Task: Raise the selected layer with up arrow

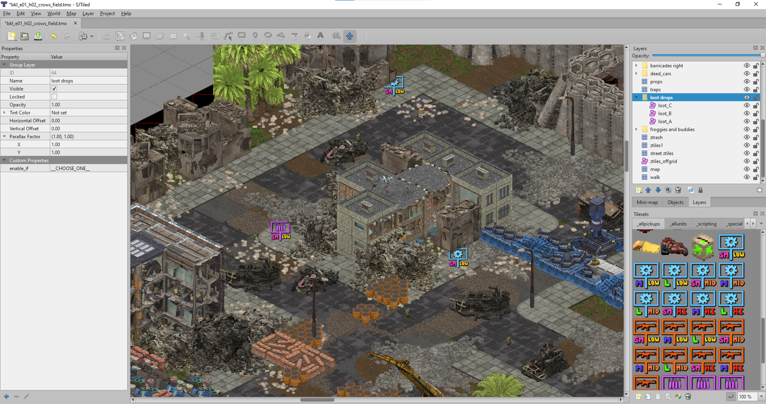Action: pos(648,190)
